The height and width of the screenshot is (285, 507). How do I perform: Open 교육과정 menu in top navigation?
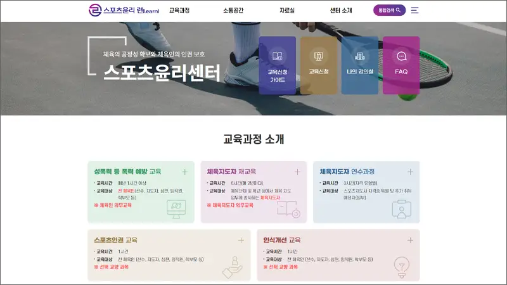[179, 10]
